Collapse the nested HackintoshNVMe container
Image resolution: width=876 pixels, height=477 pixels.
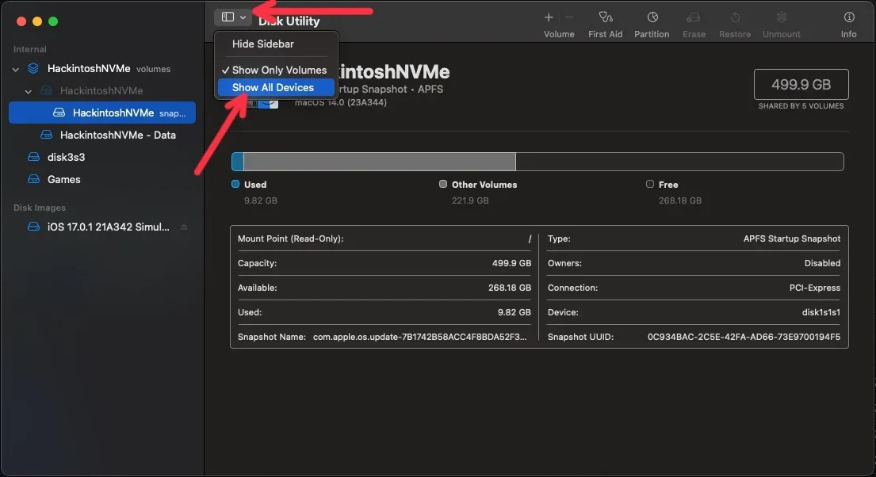pos(29,91)
